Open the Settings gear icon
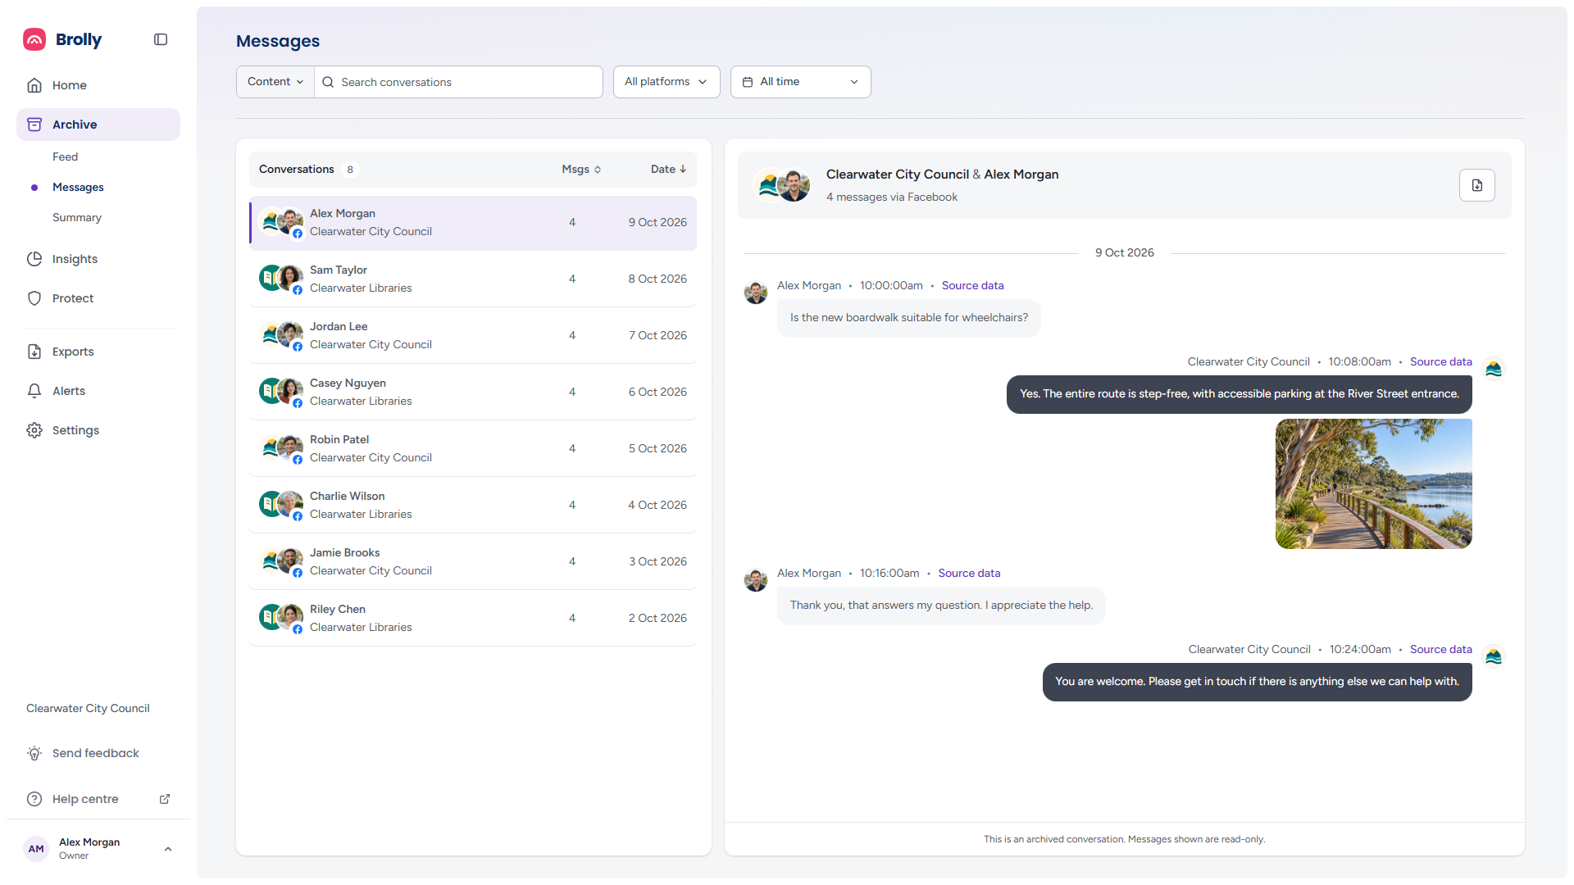Screen dimensions: 1574x885 click(x=34, y=430)
